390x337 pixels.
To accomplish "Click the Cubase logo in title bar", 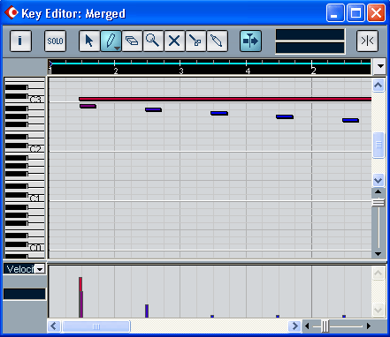I will pyautogui.click(x=11, y=12).
